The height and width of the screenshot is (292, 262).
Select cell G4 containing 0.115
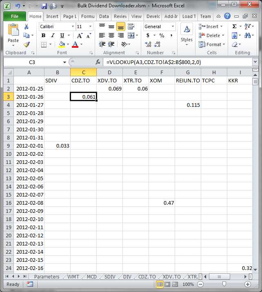188,105
